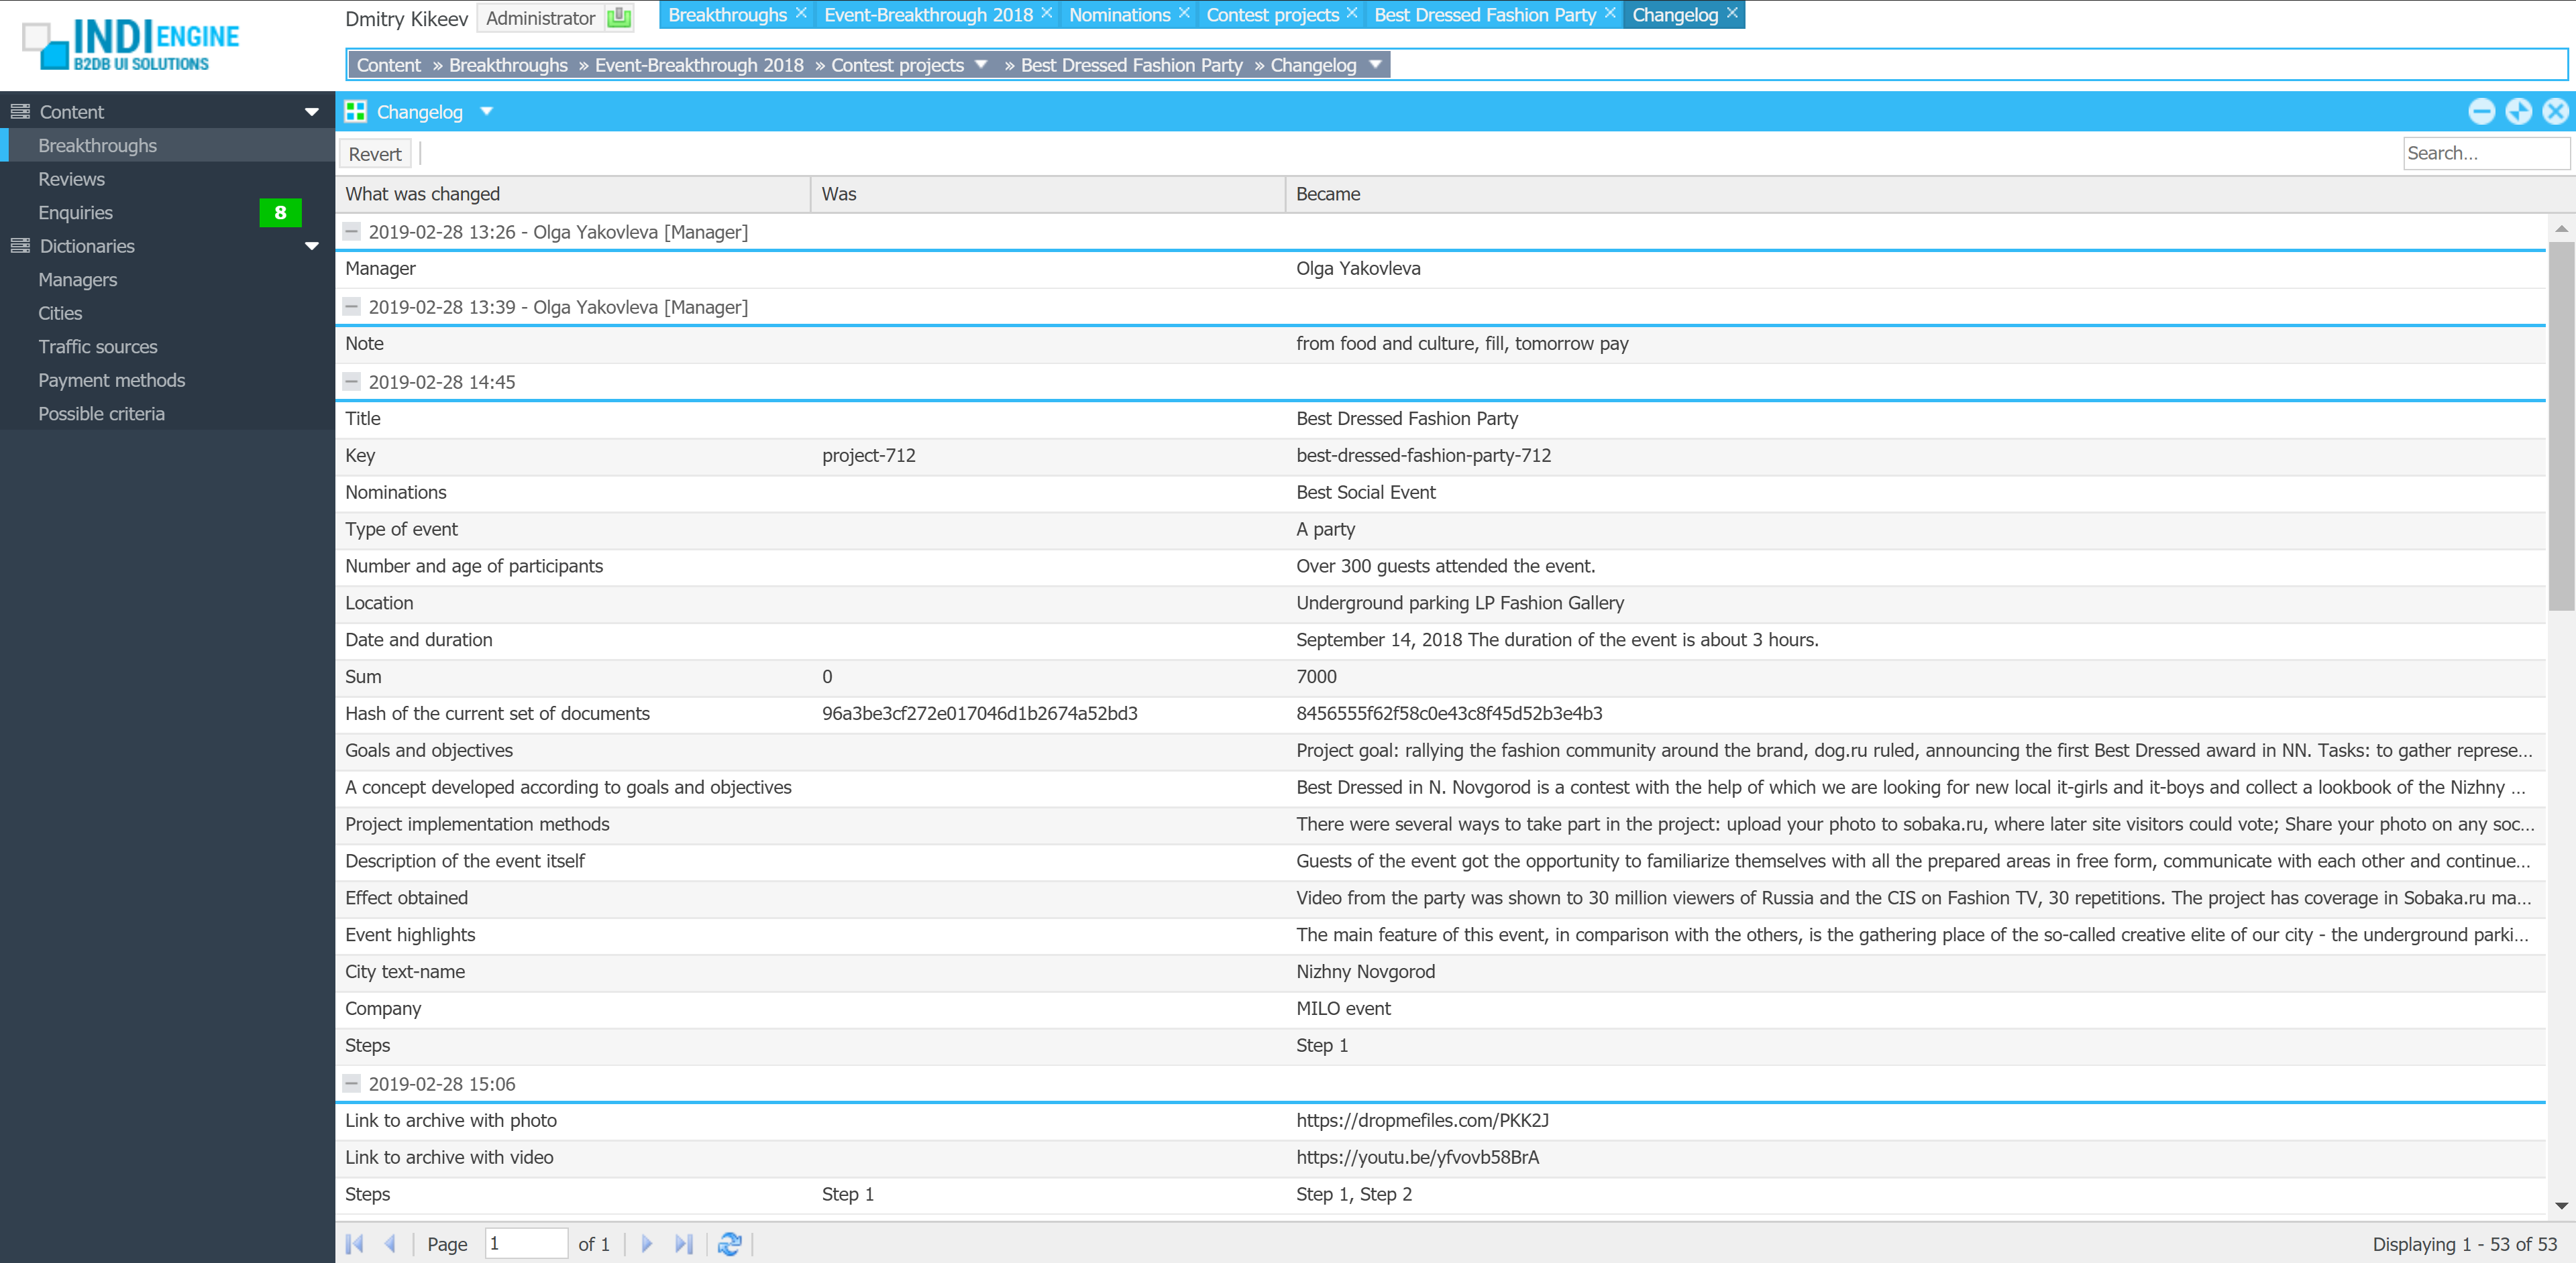This screenshot has height=1263, width=2576.
Task: Click the plus circle icon in the Changelog header
Action: point(2518,111)
